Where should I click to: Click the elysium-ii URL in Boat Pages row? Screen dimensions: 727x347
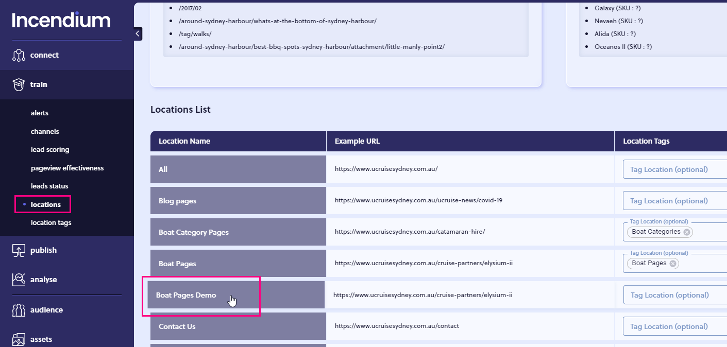point(424,263)
